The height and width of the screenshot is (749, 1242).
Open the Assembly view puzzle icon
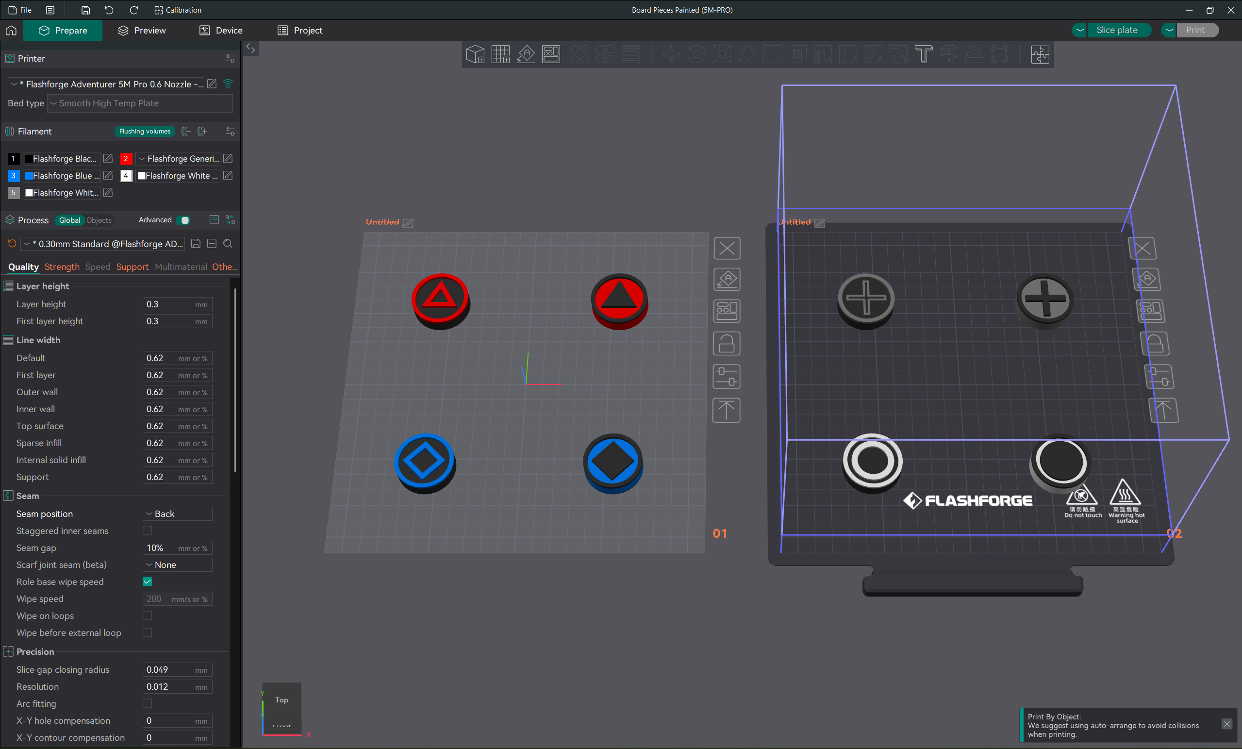(x=1040, y=54)
